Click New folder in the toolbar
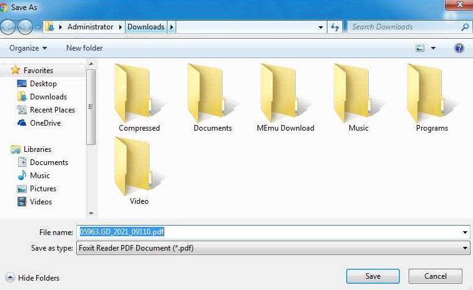Viewport: 473px width, 290px height. pos(84,48)
